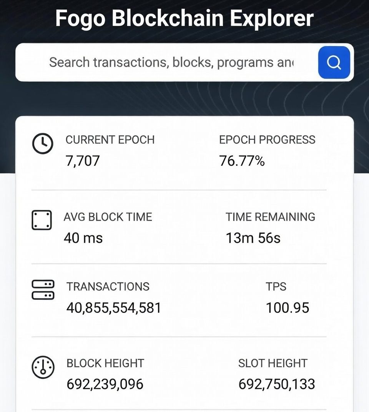Click the transaction count 40,855,554,581

113,308
